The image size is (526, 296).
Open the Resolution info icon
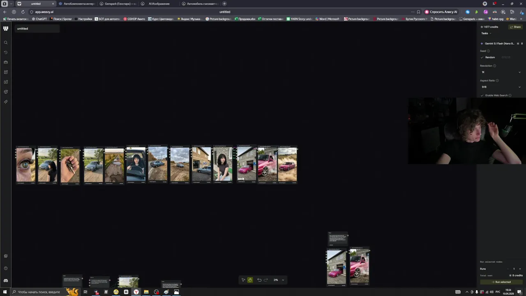tap(494, 66)
